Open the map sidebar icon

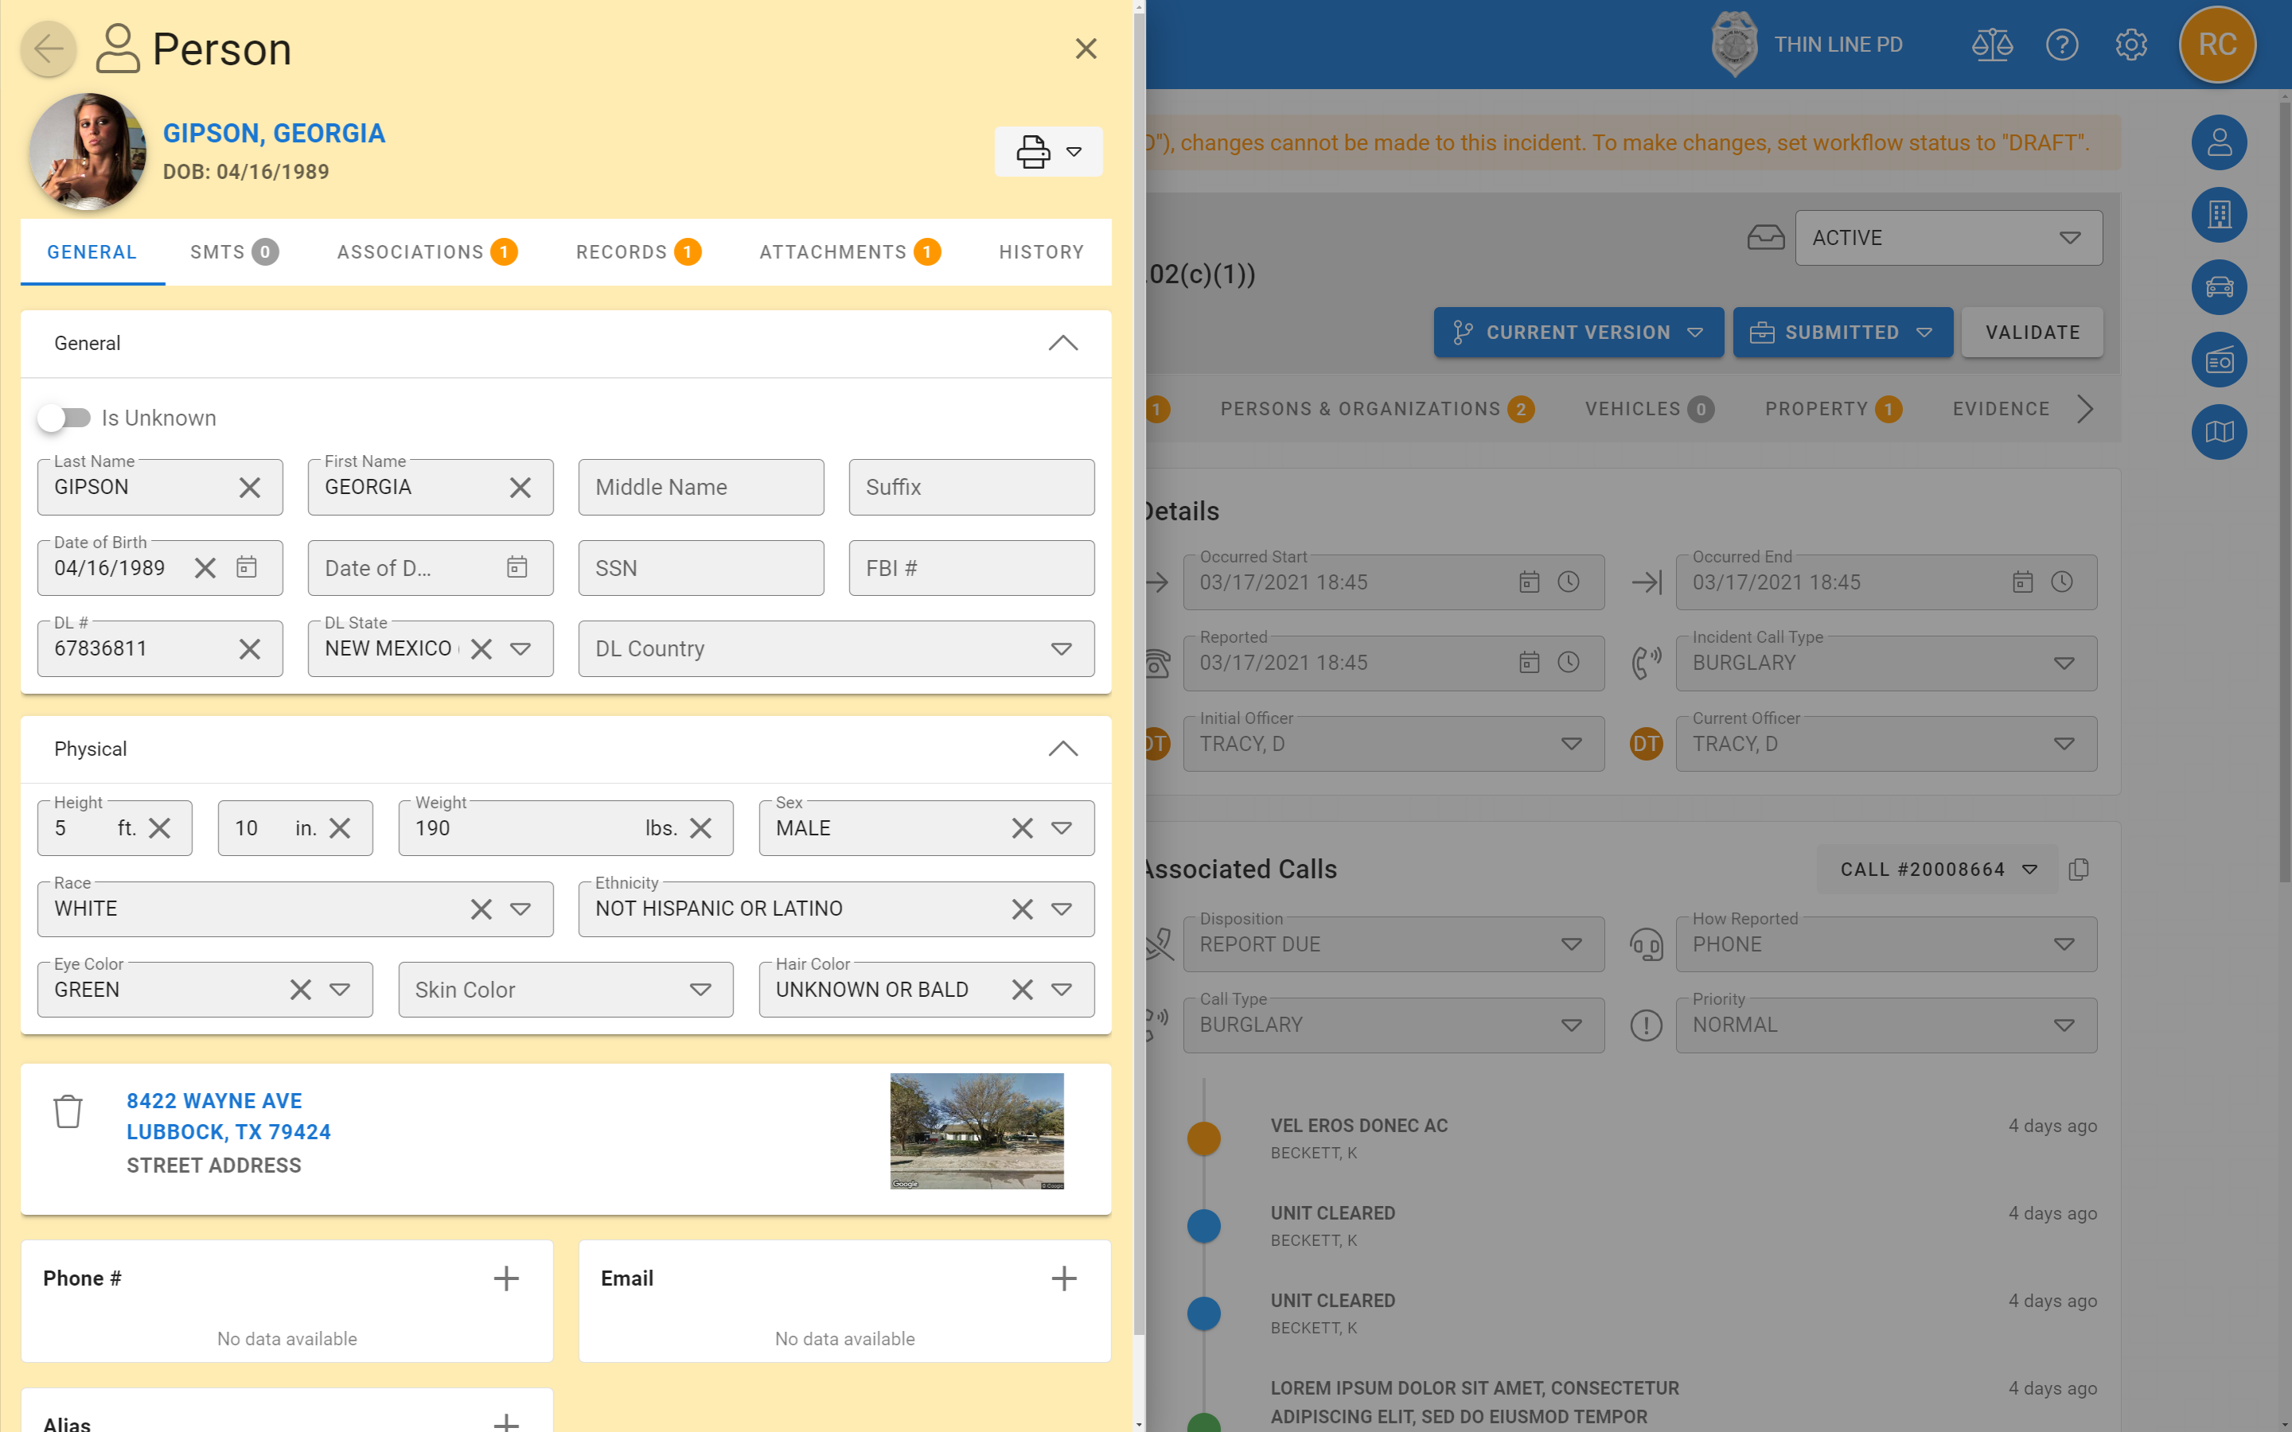(x=2218, y=432)
